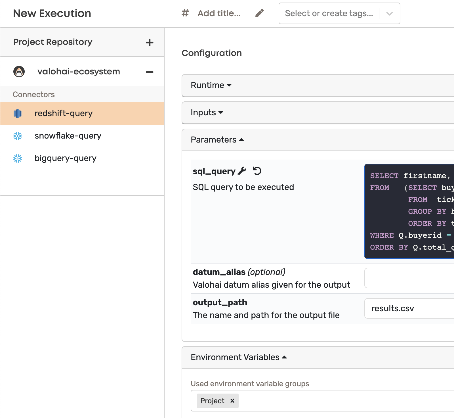Add a project repository with plus icon
The image size is (454, 418).
pyautogui.click(x=150, y=43)
